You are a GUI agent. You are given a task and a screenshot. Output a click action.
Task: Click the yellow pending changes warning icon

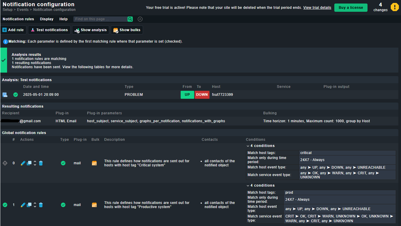point(395,7)
